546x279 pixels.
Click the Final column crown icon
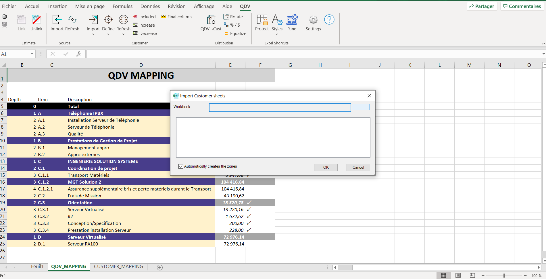pyautogui.click(x=164, y=17)
